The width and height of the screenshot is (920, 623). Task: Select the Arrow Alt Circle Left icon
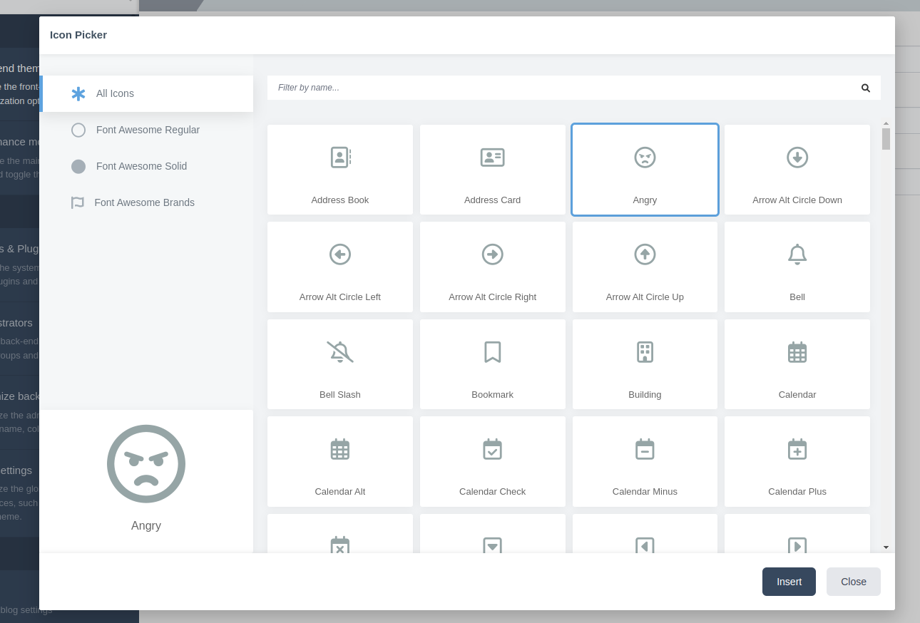click(340, 267)
